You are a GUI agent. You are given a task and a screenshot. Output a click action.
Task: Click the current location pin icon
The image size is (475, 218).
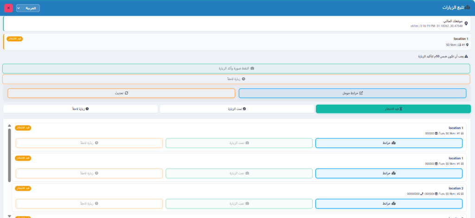click(466, 24)
